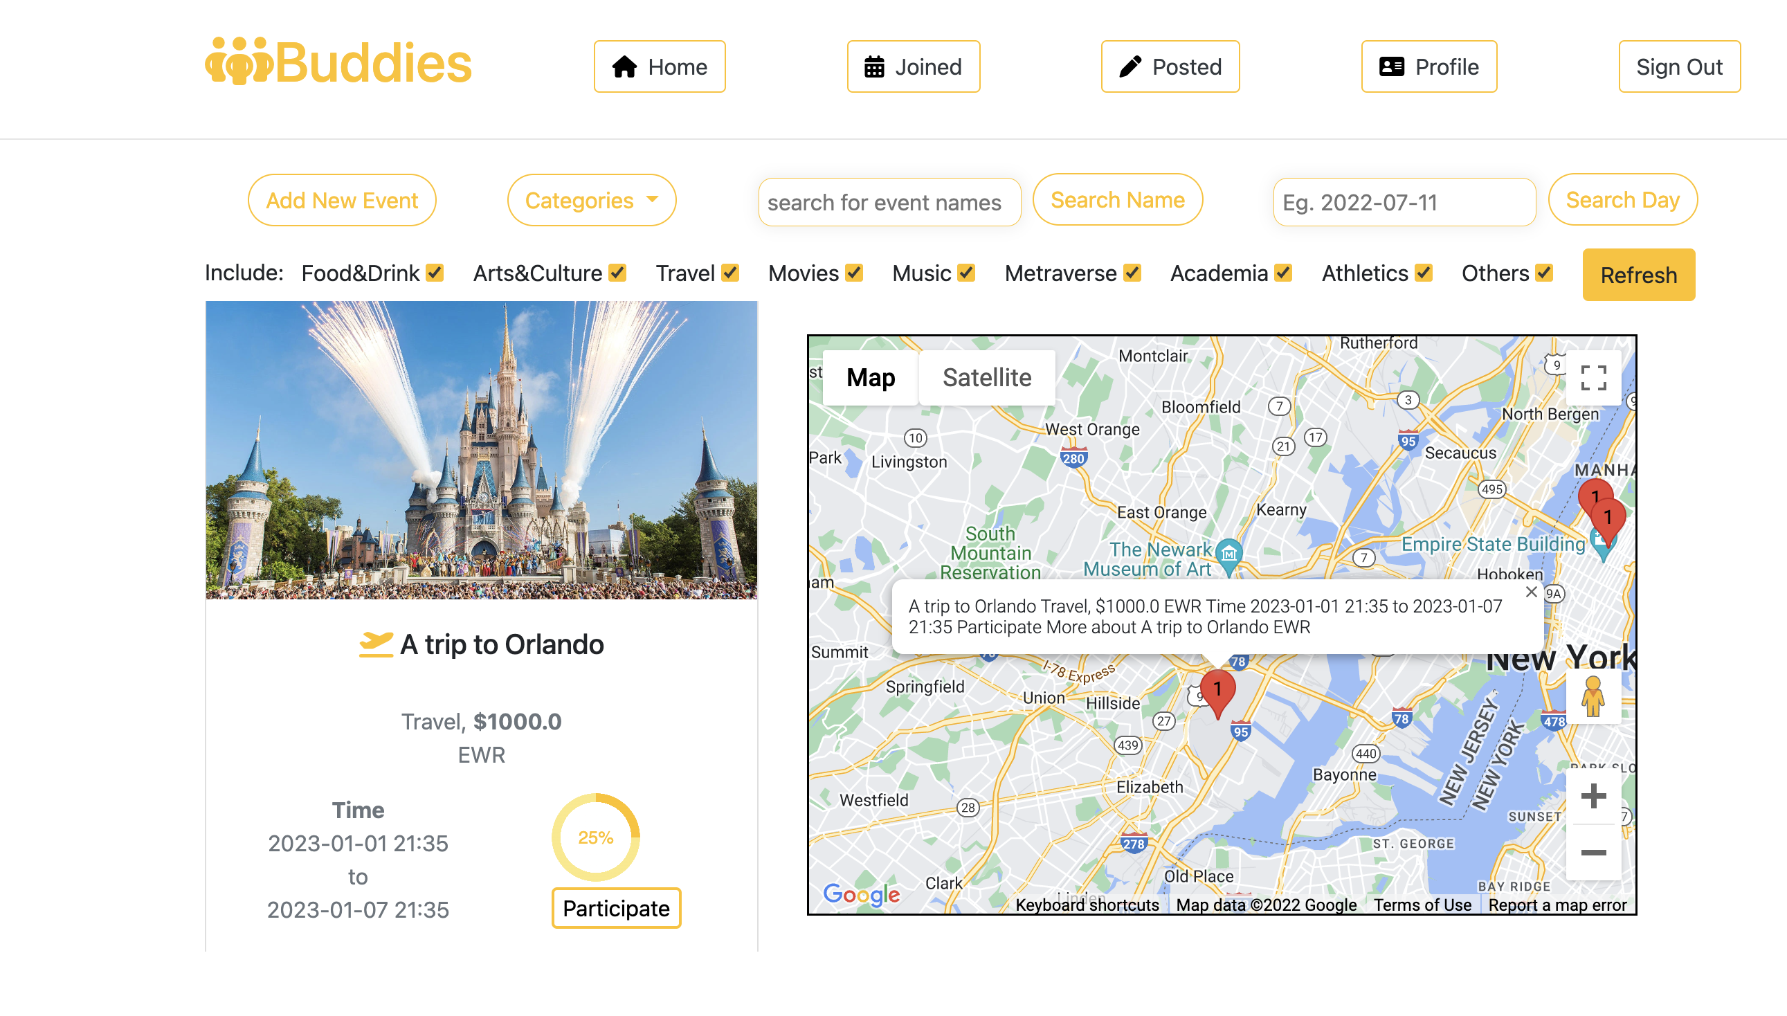Open map Keyboard shortcuts
Image resolution: width=1787 pixels, height=1016 pixels.
(1087, 905)
